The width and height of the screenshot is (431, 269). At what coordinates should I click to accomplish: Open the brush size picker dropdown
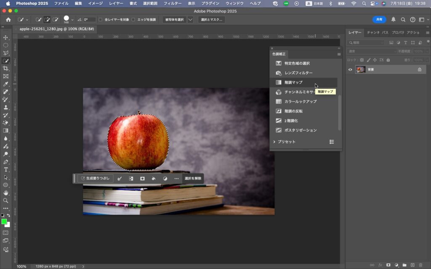[72, 20]
